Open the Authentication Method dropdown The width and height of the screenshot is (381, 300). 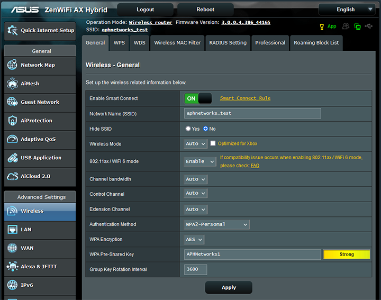pos(216,224)
